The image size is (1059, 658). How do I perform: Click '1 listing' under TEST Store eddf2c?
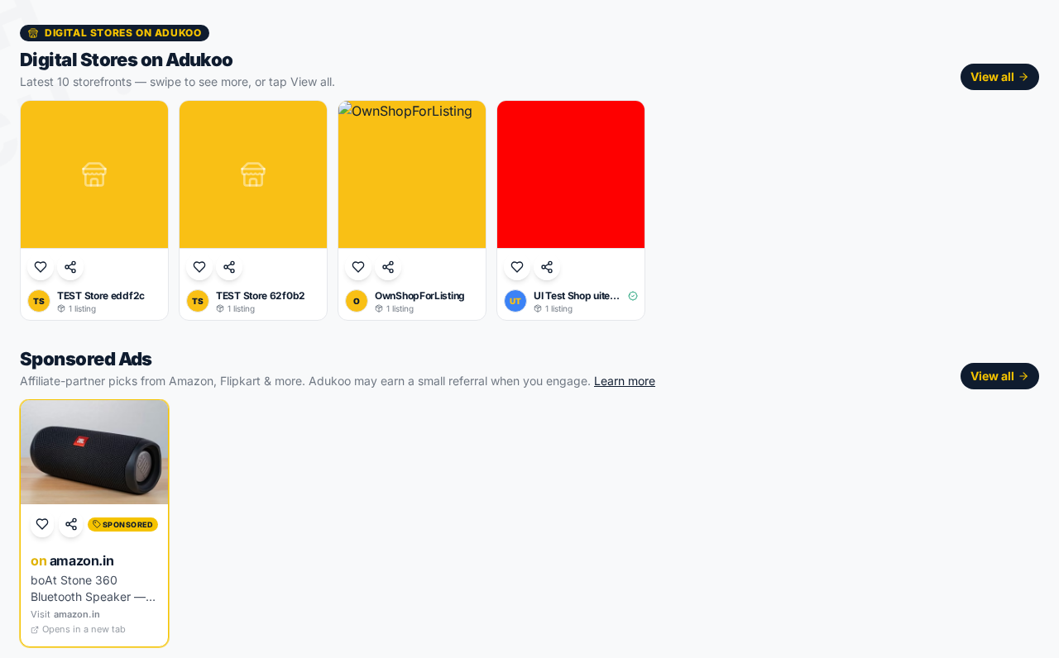tap(77, 309)
